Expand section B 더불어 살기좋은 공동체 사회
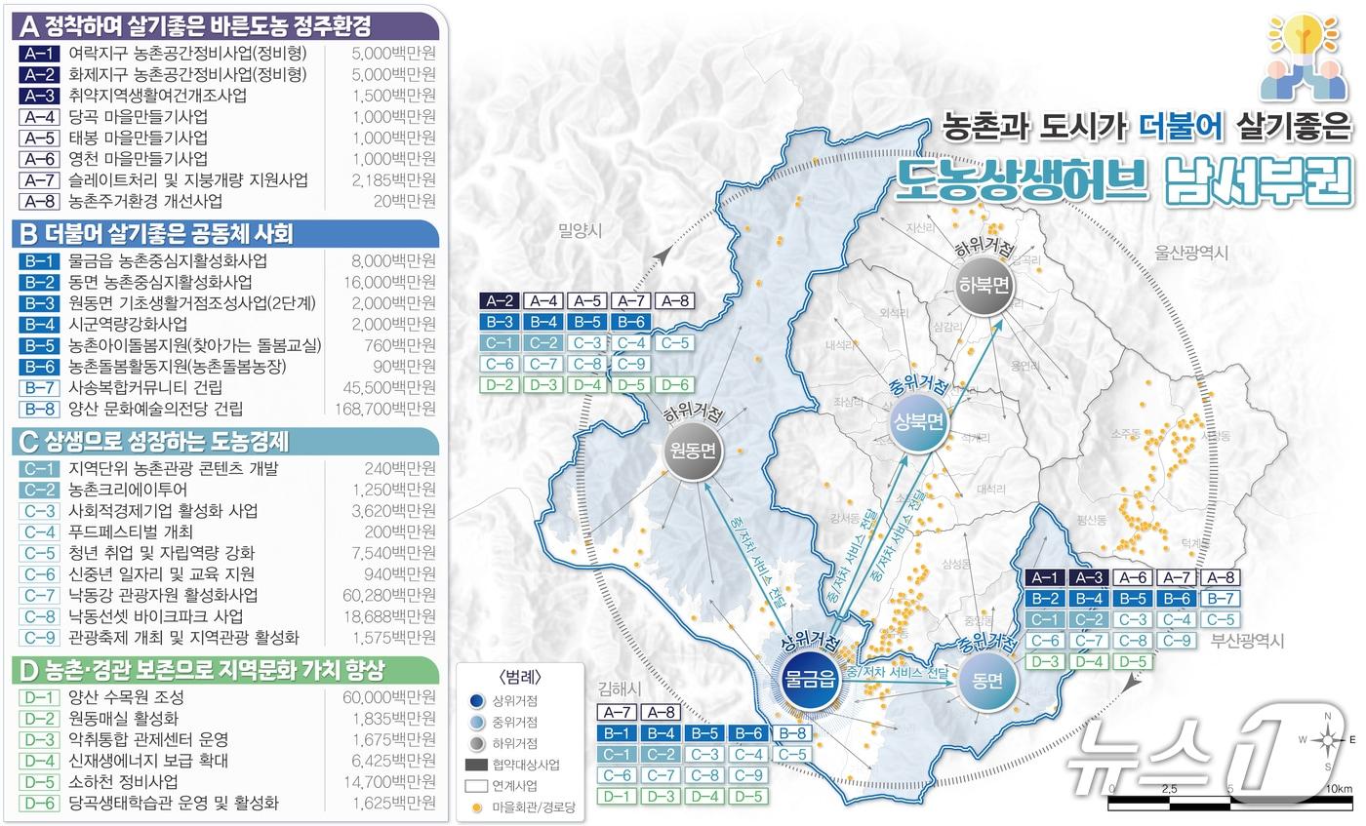Image resolution: width=1366 pixels, height=826 pixels. coord(223,234)
